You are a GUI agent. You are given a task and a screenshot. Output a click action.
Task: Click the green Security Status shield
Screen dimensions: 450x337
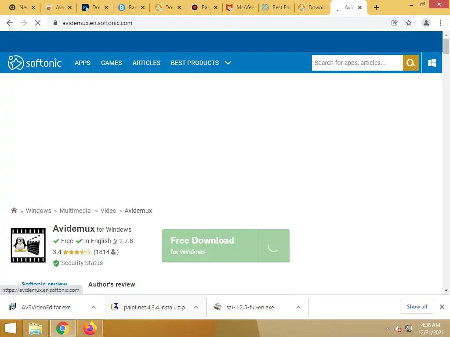click(x=56, y=263)
